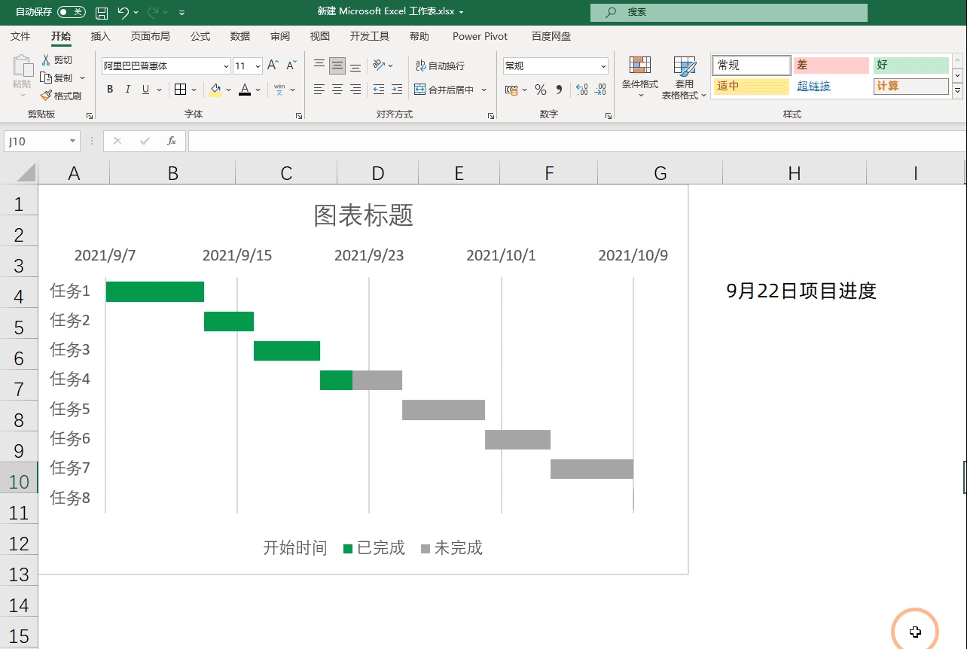
Task: Click the Copy (复制) icon
Action: (x=46, y=78)
